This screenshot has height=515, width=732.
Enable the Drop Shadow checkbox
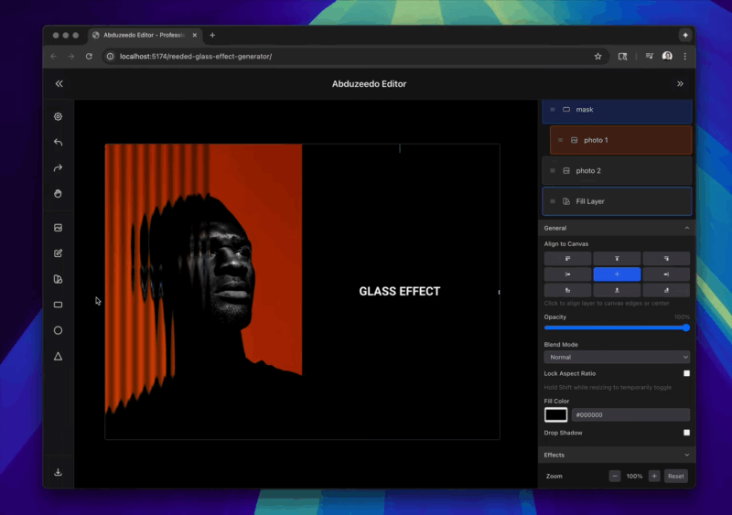(x=686, y=433)
